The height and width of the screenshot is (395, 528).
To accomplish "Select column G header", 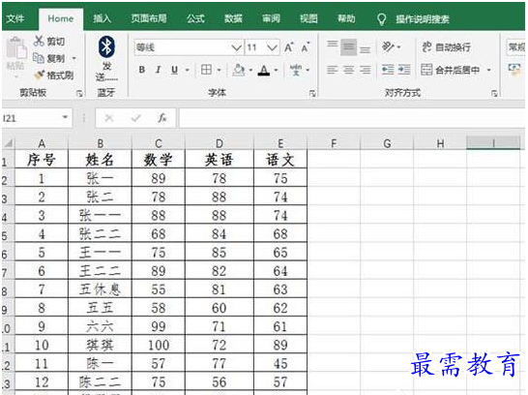I will (x=387, y=143).
